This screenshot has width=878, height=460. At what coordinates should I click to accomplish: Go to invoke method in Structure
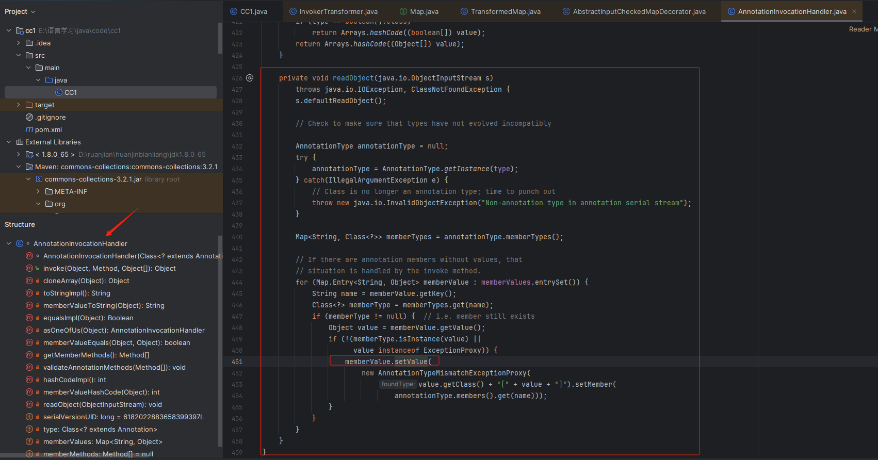click(109, 268)
